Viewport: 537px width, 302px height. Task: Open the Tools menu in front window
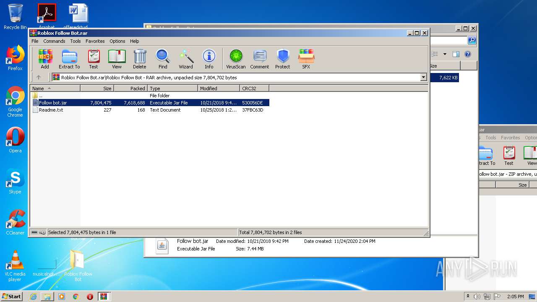click(76, 41)
